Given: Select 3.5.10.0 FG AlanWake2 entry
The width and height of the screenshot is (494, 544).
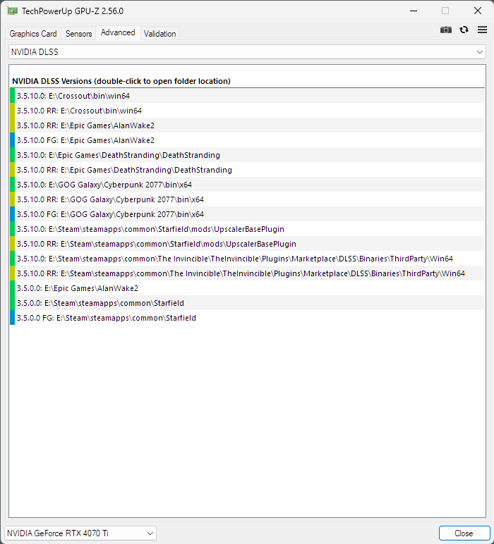Looking at the screenshot, I should tap(247, 140).
